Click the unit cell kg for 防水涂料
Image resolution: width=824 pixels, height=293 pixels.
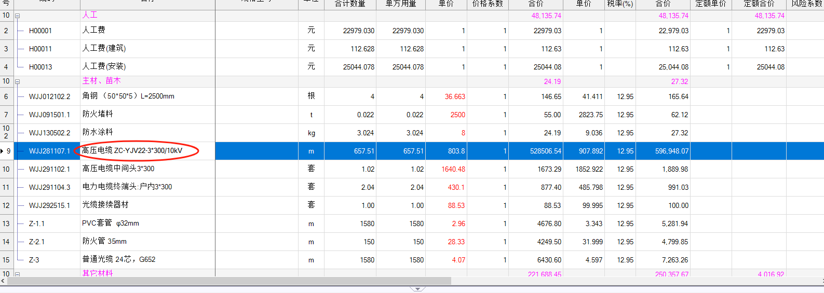tap(311, 133)
